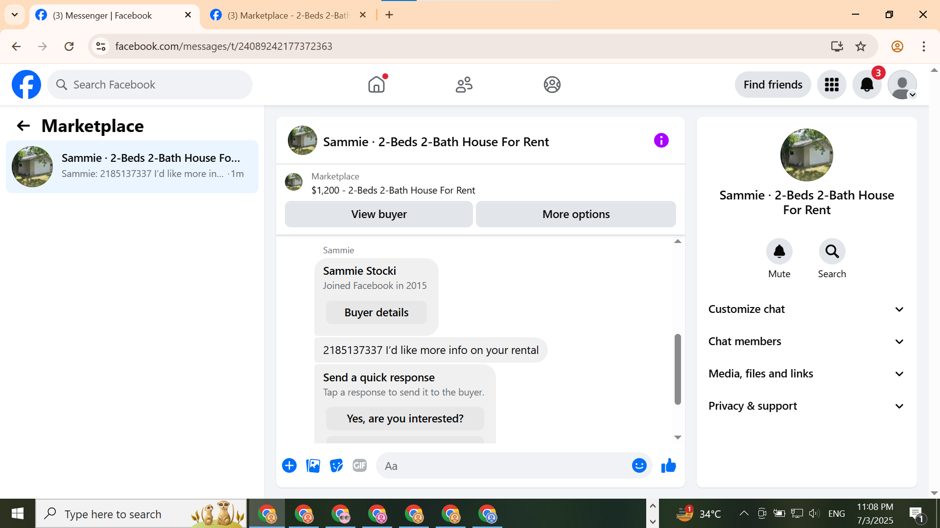Open the Facebook apps grid menu
This screenshot has height=528, width=940.
tap(831, 85)
